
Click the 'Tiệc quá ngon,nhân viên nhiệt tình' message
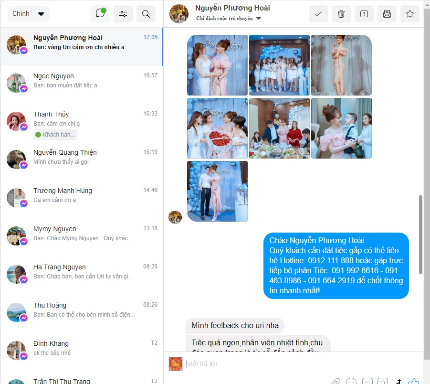coord(258,343)
